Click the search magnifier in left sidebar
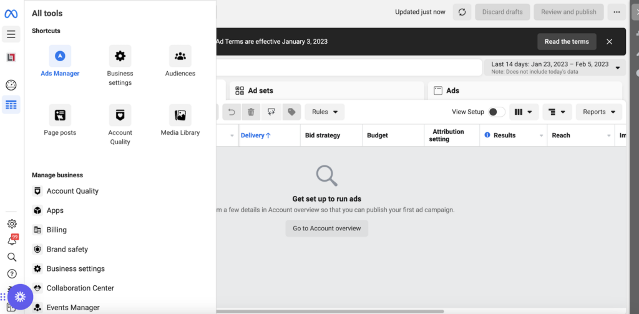The image size is (639, 314). click(x=12, y=257)
